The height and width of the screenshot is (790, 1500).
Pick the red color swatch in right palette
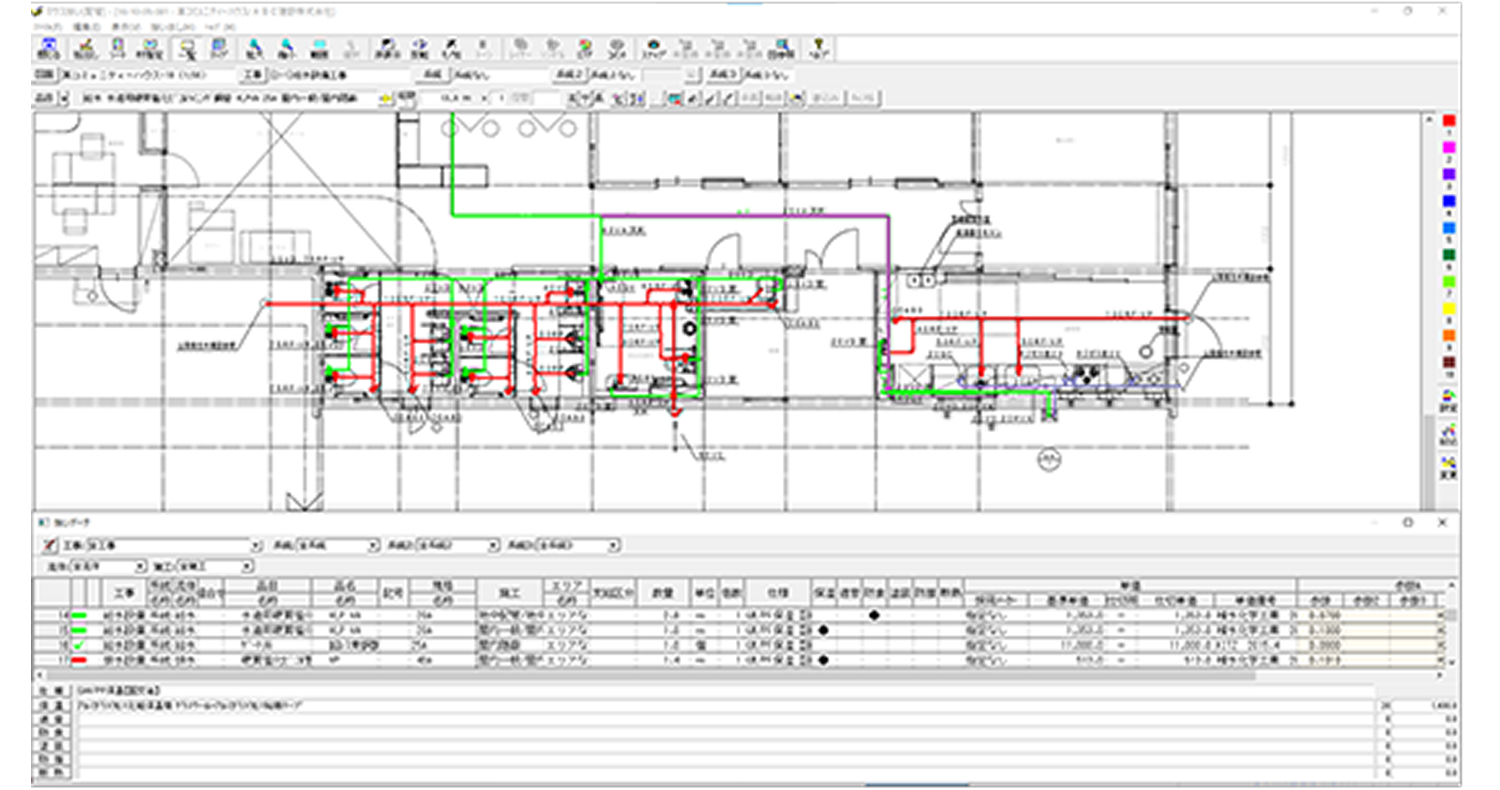click(1449, 121)
